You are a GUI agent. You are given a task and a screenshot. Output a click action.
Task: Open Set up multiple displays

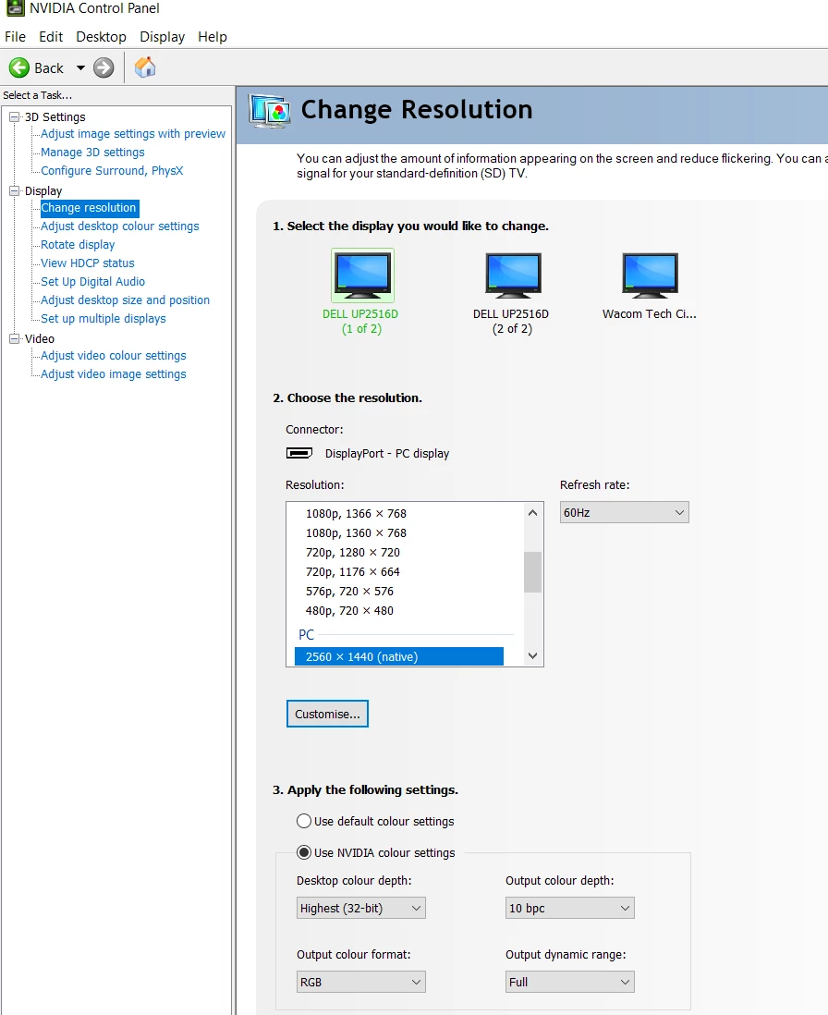(x=103, y=319)
